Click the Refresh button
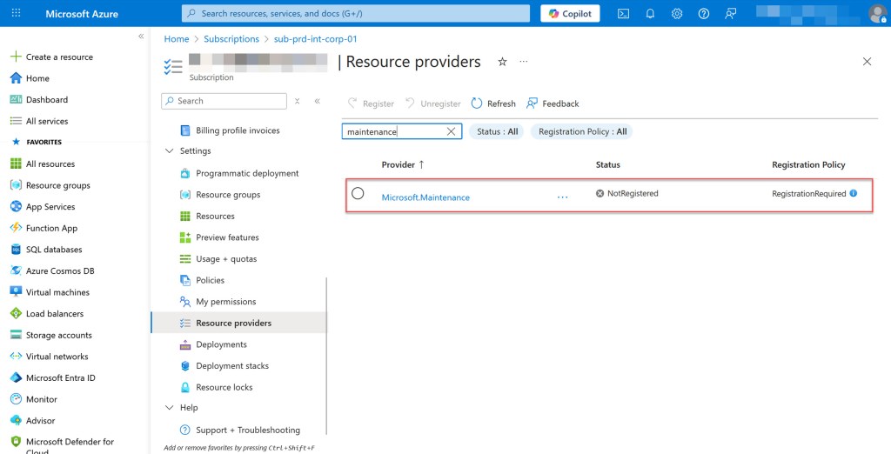This screenshot has height=454, width=891. pos(493,103)
